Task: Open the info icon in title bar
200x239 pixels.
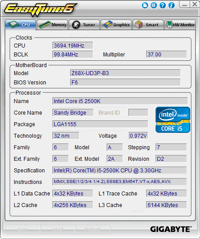Action: (172, 5)
